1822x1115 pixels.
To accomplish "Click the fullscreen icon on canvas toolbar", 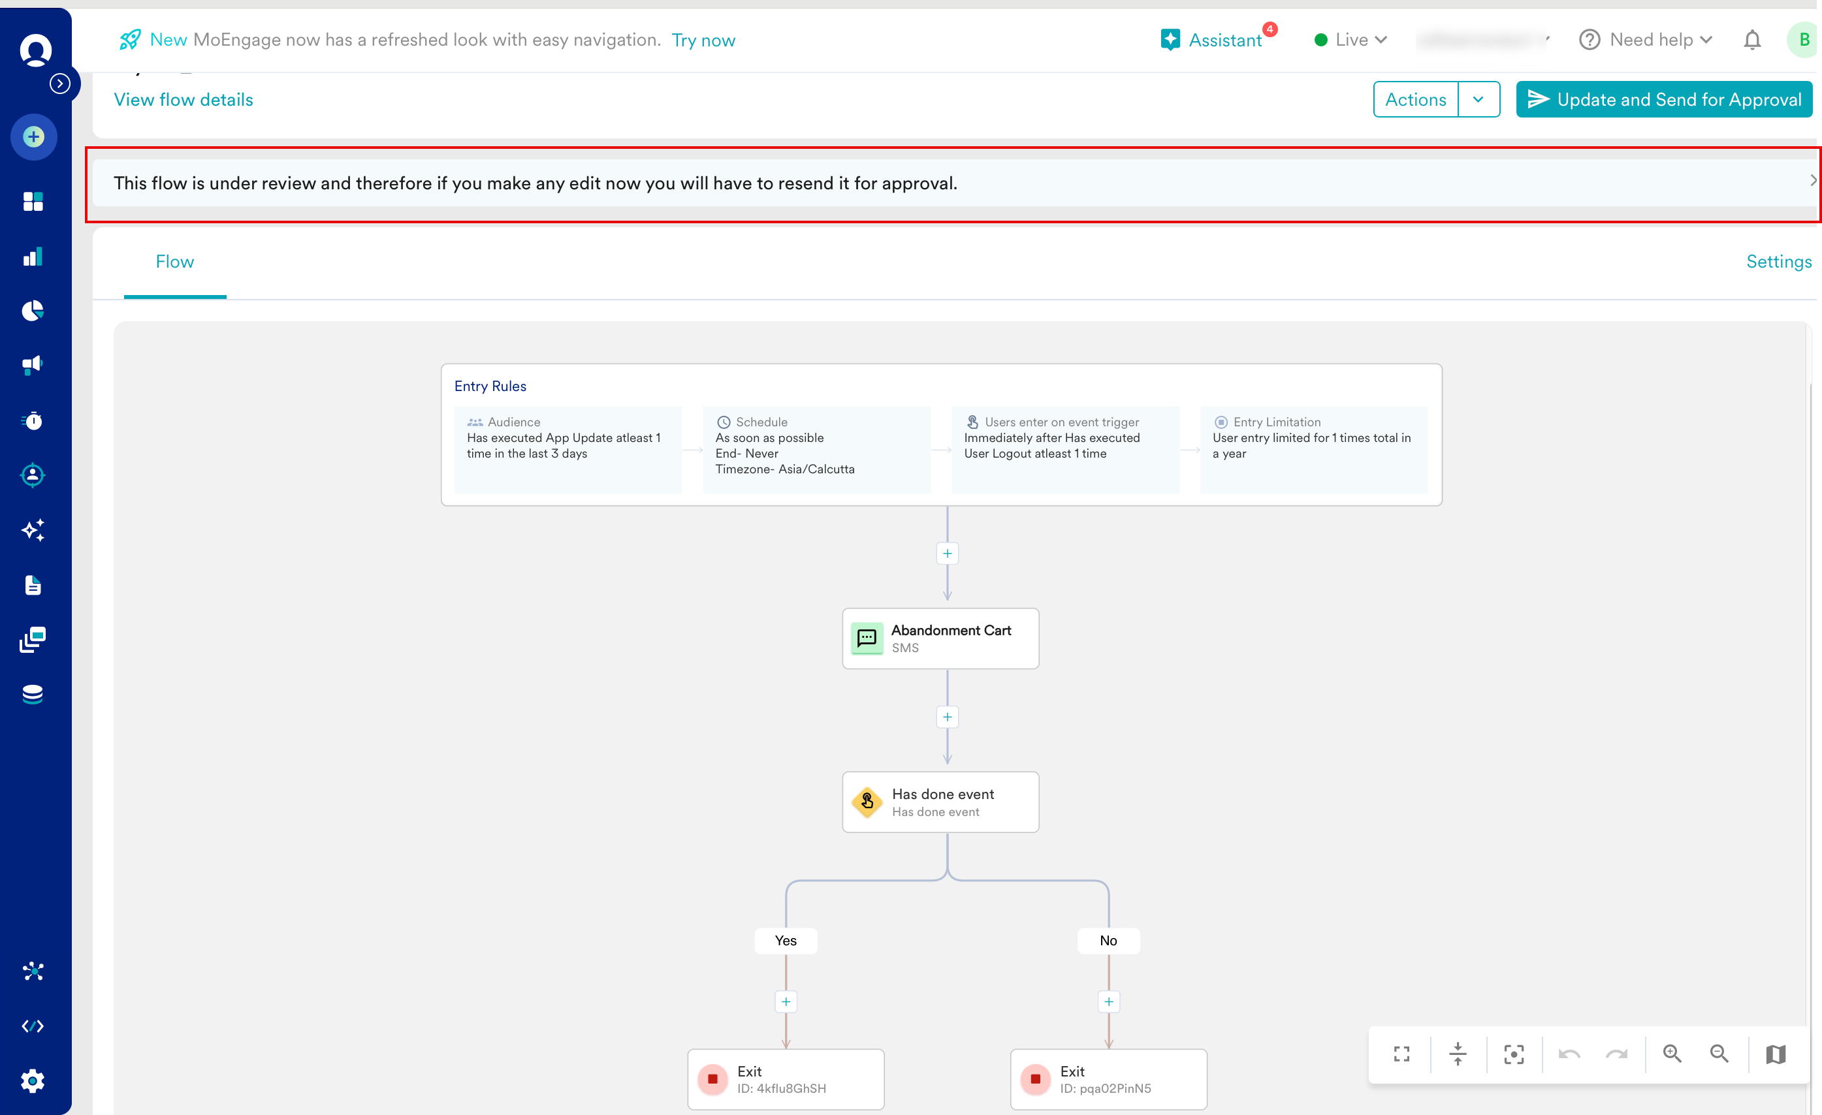I will 1401,1054.
